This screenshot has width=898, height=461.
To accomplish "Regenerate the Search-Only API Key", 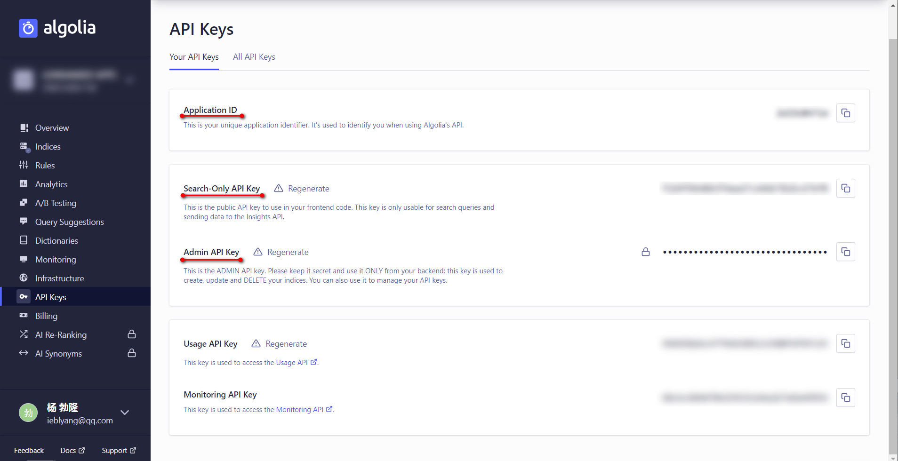I will (308, 189).
